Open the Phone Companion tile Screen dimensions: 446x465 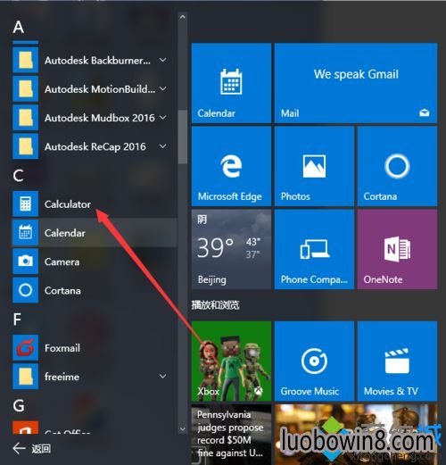tap(314, 249)
